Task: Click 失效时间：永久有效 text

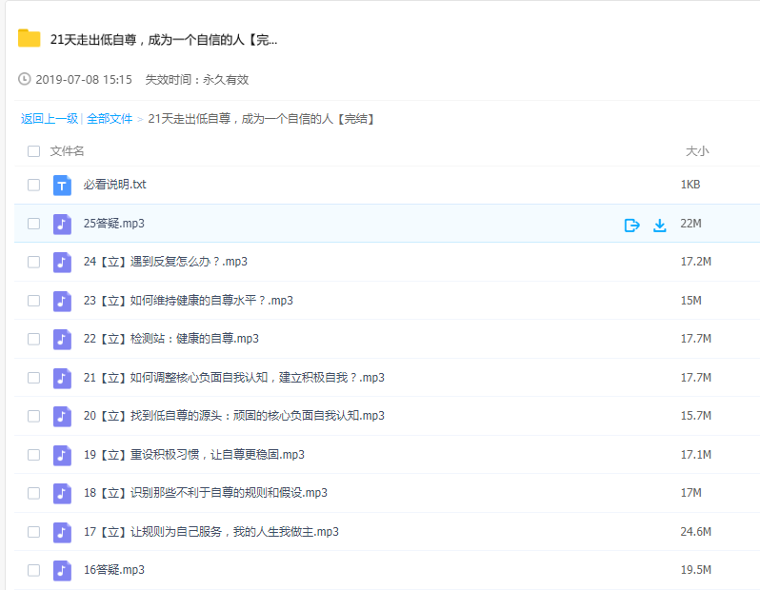Action: pyautogui.click(x=197, y=79)
